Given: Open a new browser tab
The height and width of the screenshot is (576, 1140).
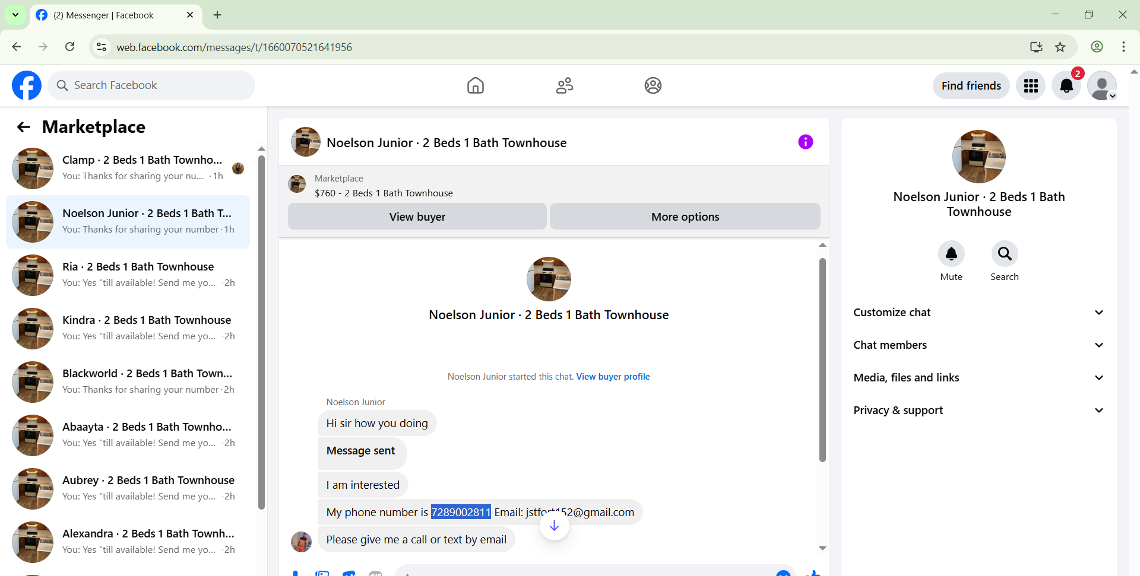Looking at the screenshot, I should coord(217,15).
